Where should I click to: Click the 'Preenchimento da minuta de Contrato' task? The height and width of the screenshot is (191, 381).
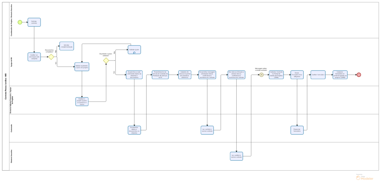[x=160, y=75]
